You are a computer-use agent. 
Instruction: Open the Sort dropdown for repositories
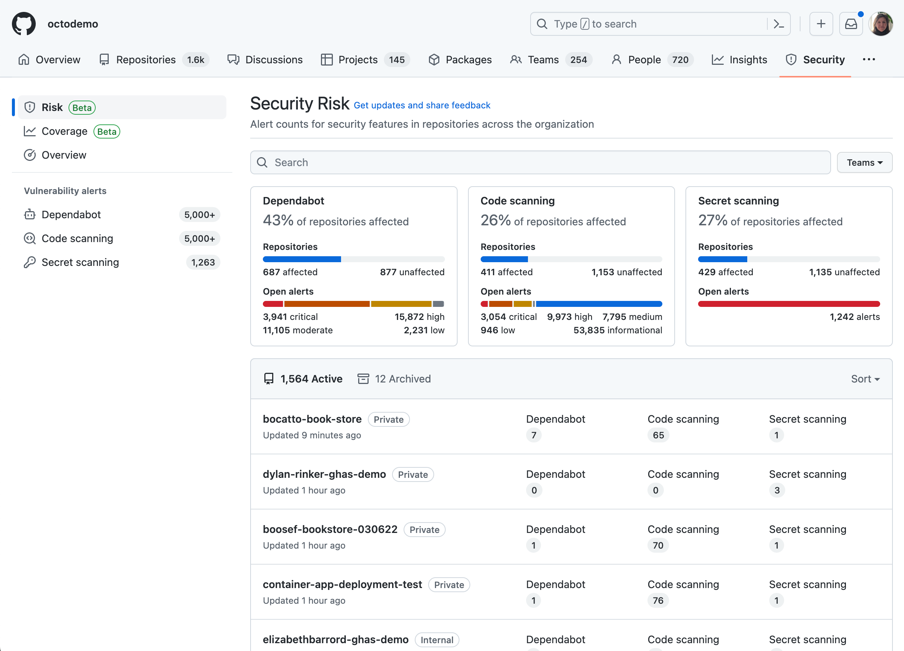[865, 379]
